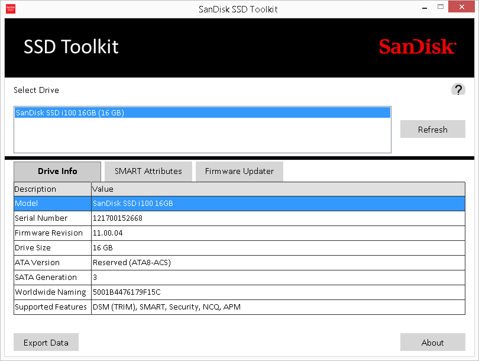
Task: Open the About dialog
Action: [x=432, y=342]
